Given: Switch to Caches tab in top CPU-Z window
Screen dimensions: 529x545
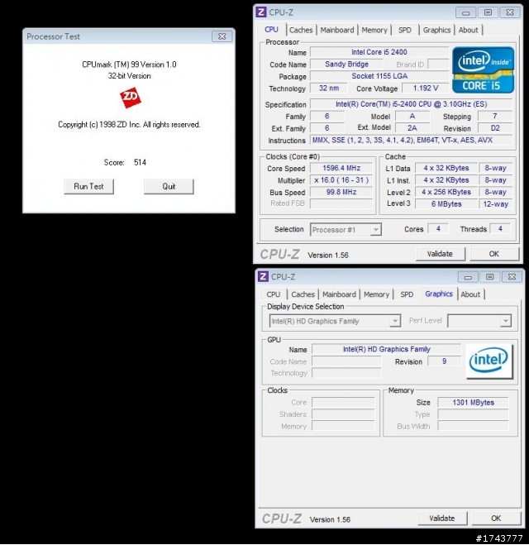Looking at the screenshot, I should 301,30.
